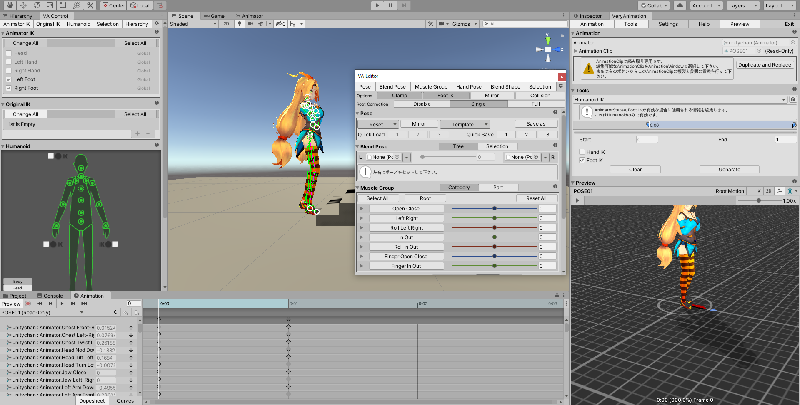Enable the Head IK checkbox
This screenshot has width=800, height=405.
pyautogui.click(x=9, y=53)
